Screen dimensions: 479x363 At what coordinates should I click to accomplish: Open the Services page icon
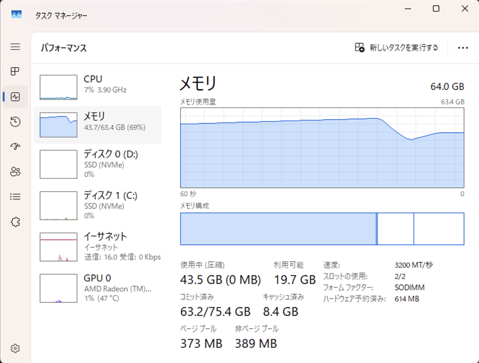point(15,222)
